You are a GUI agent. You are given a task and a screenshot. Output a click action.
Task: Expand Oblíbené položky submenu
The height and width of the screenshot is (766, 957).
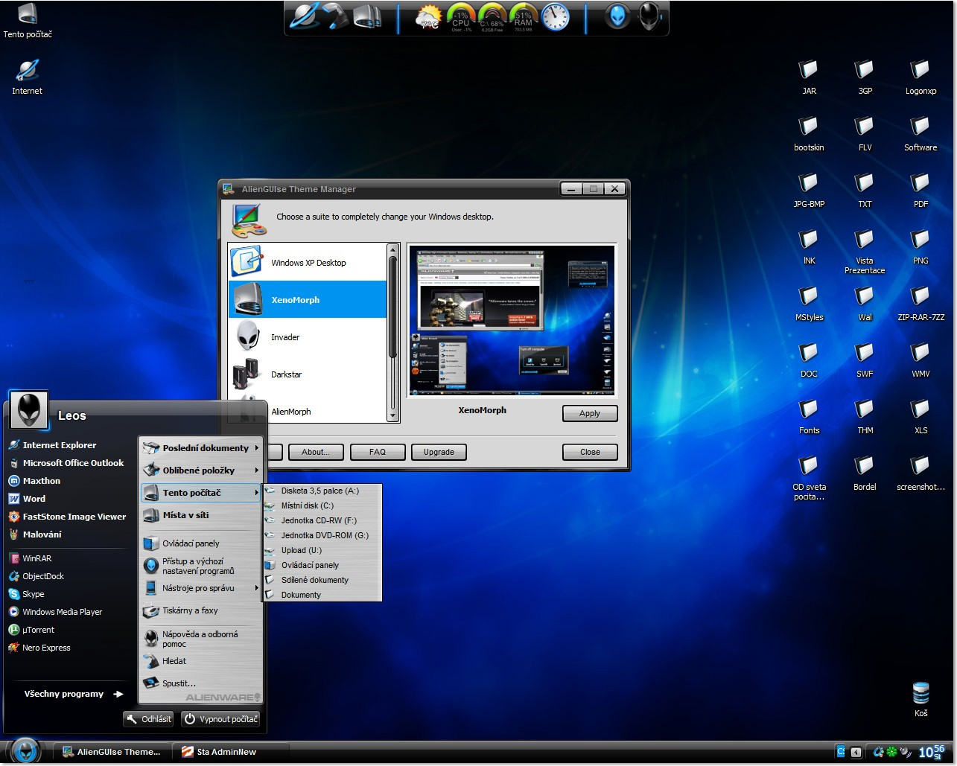coord(201,470)
